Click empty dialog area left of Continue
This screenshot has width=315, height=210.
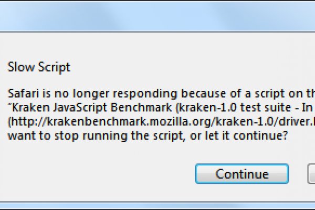point(94,174)
